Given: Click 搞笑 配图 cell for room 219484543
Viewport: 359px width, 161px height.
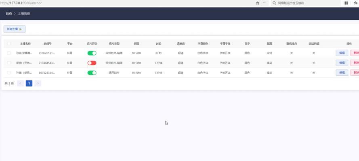Looking at the screenshot, I should tap(269, 63).
